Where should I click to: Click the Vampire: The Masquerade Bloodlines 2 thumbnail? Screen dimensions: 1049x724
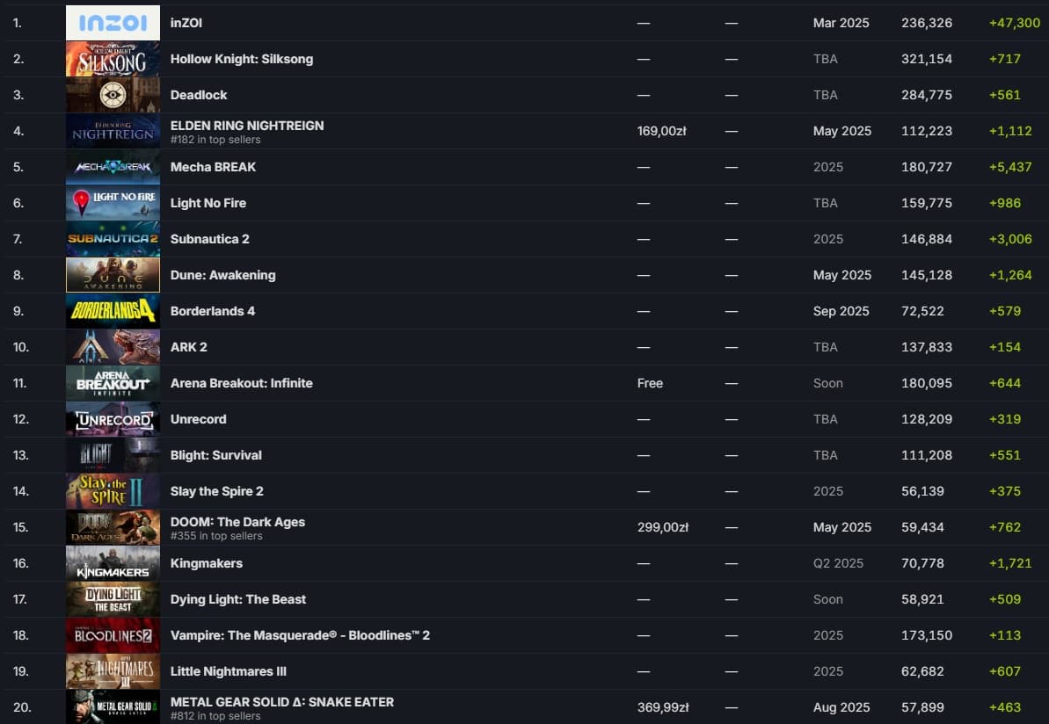coord(113,635)
